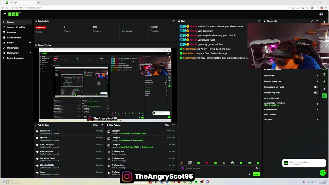Click the Kick logo in the header

tap(14, 14)
